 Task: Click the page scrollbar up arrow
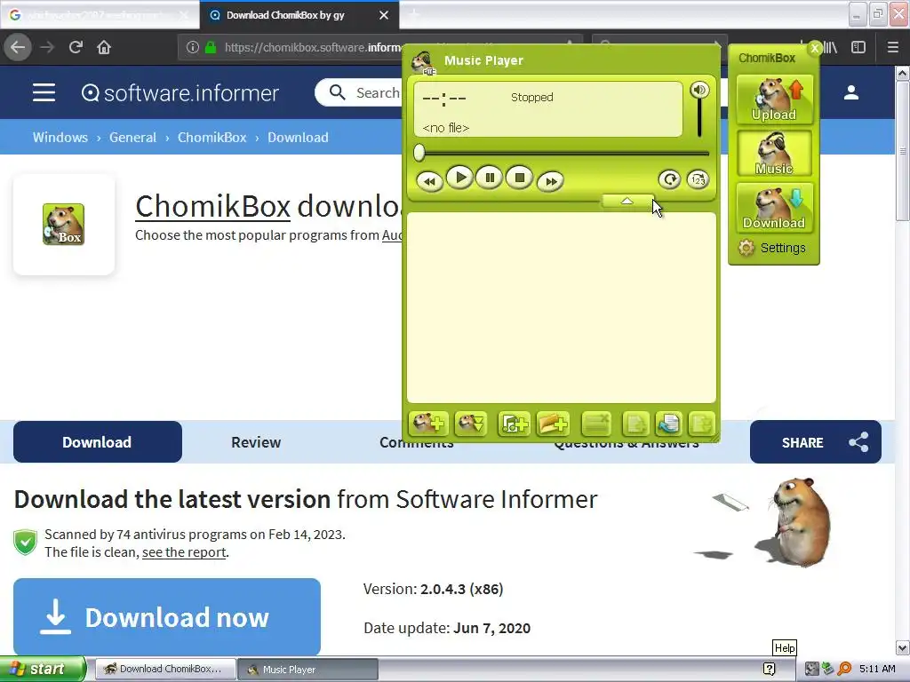(x=903, y=73)
